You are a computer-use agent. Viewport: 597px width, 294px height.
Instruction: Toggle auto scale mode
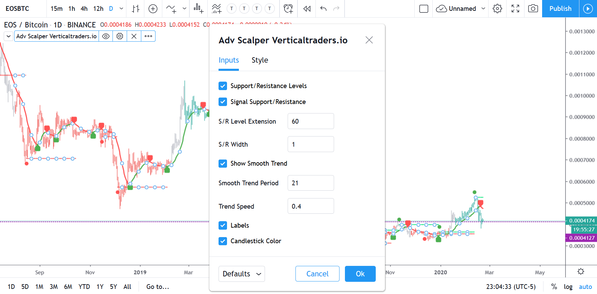coord(585,287)
